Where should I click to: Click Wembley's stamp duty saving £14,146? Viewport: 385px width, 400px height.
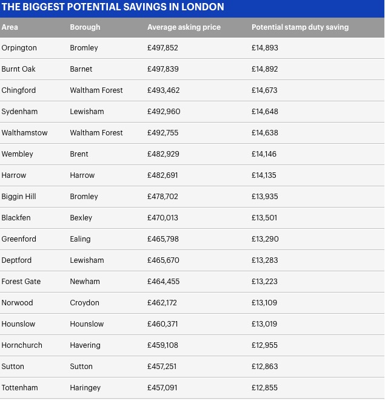tap(264, 154)
